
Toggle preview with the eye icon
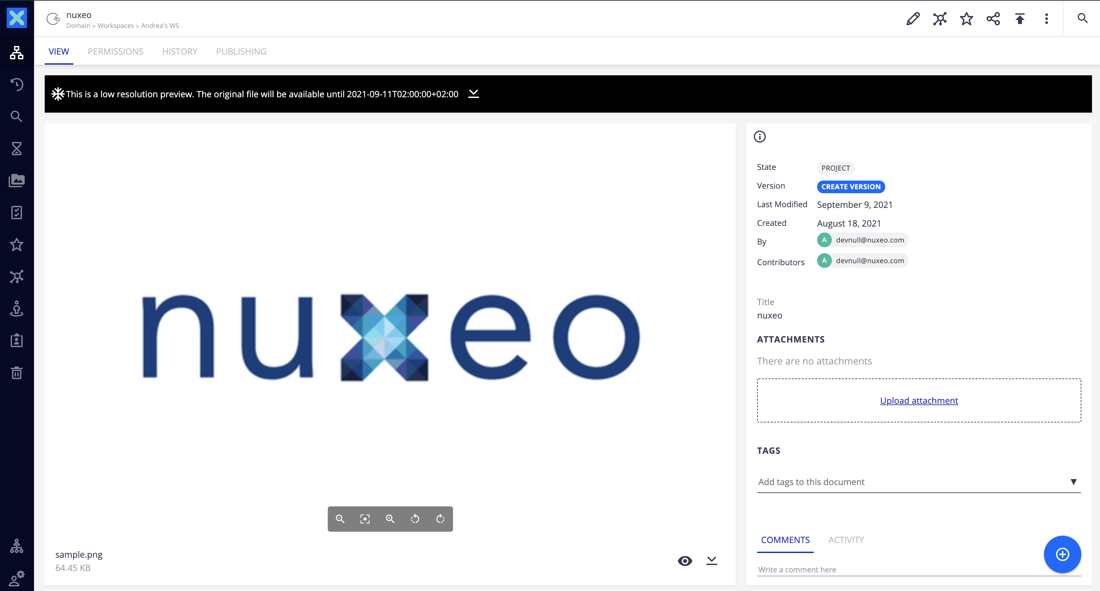pyautogui.click(x=685, y=561)
